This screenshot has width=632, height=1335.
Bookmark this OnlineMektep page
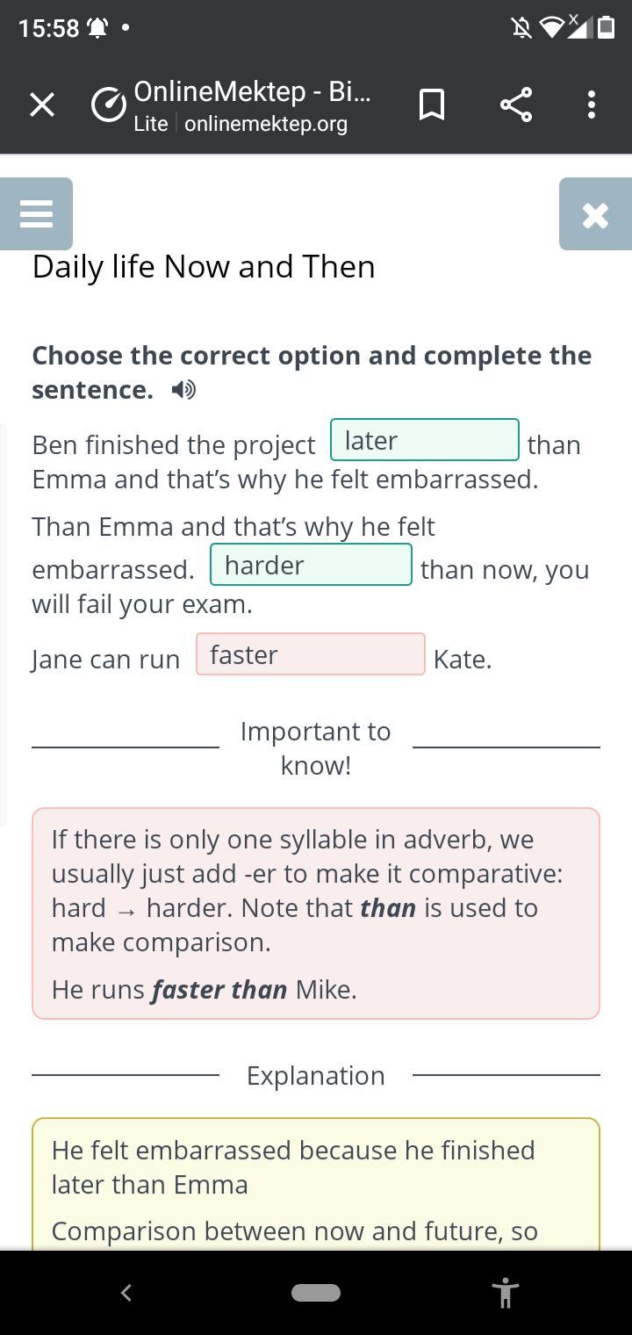click(x=431, y=105)
